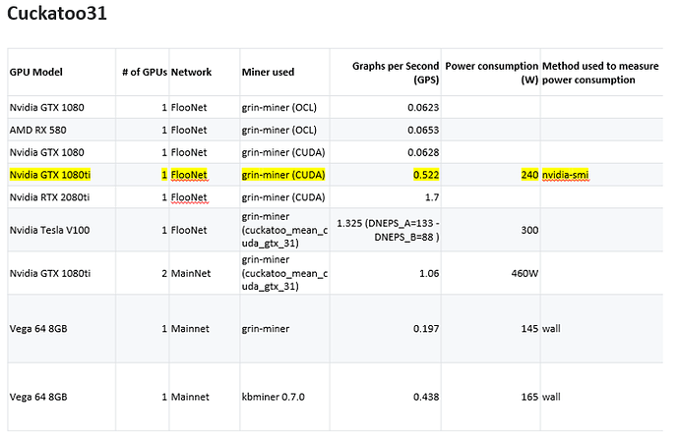Image resolution: width=679 pixels, height=440 pixels.
Task: Click the Nvidia RTX 2080ti cell
Action: pos(49,197)
